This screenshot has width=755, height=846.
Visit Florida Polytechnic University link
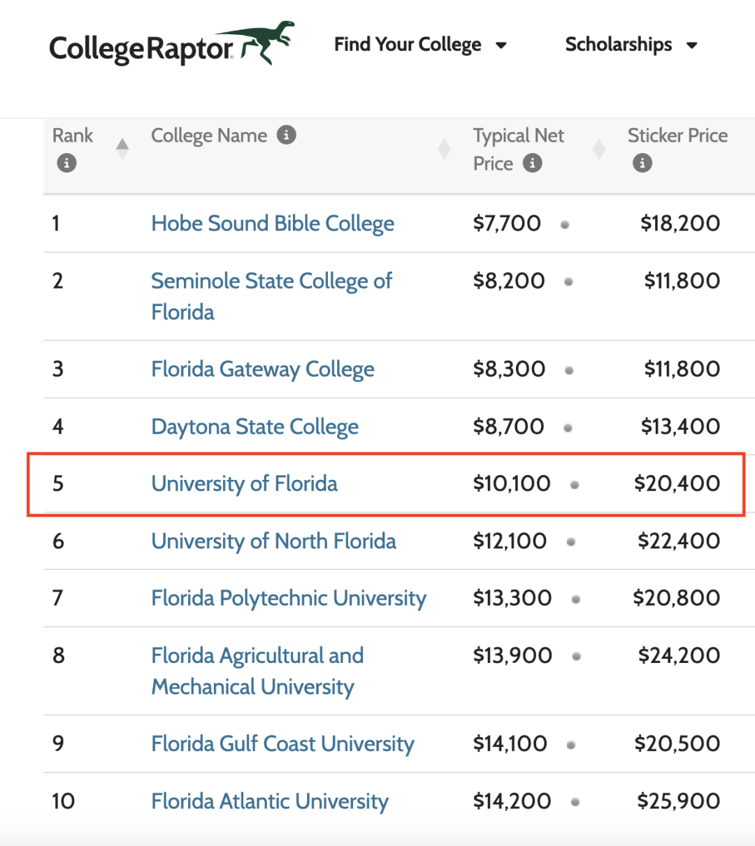289,599
